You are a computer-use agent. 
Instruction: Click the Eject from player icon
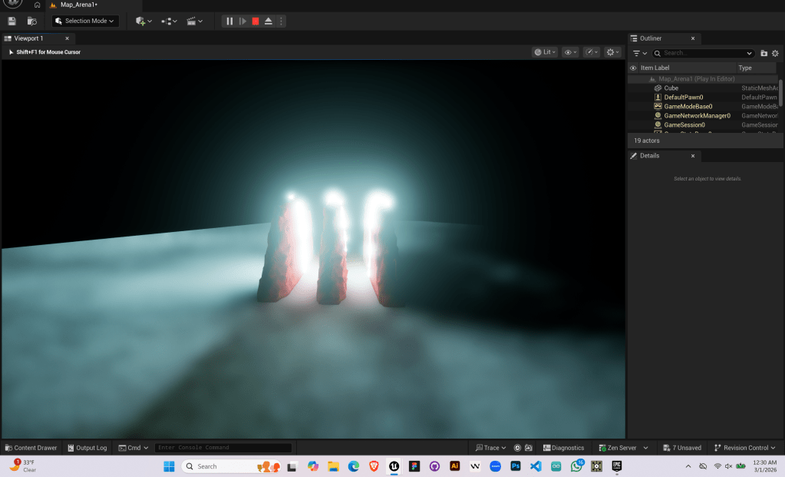[x=269, y=21]
